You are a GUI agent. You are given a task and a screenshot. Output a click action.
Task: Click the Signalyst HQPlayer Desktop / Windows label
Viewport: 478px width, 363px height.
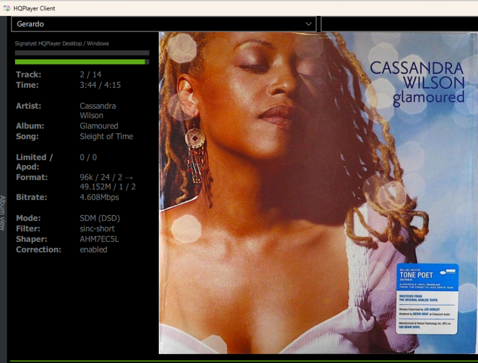tap(62, 44)
